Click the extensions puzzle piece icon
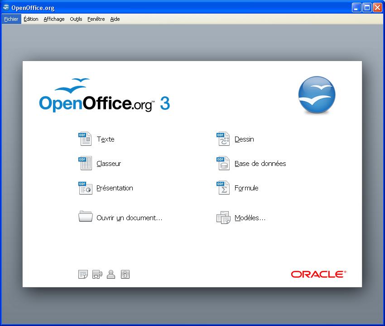The height and width of the screenshot is (326, 385). 97,274
